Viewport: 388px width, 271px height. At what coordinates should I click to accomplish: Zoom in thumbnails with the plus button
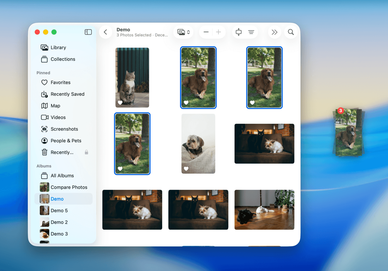point(219,32)
